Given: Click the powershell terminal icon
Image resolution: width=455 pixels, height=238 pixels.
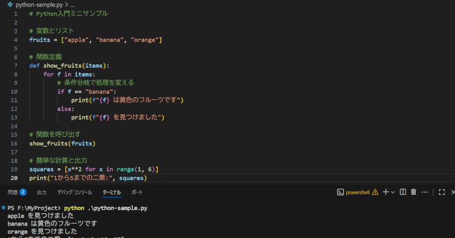Looking at the screenshot, I should click(x=340, y=192).
